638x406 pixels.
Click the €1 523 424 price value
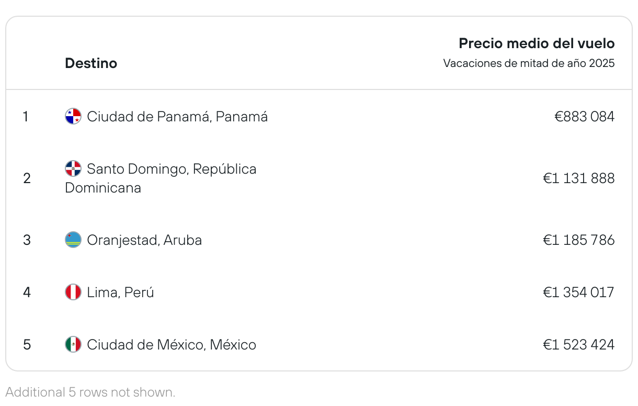(578, 345)
